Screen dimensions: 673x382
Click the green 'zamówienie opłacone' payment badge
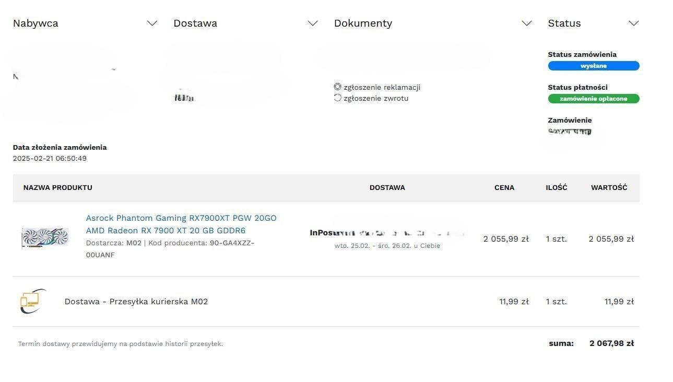coord(593,99)
